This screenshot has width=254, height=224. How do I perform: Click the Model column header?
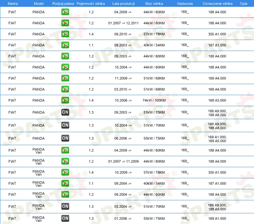click(x=39, y=4)
